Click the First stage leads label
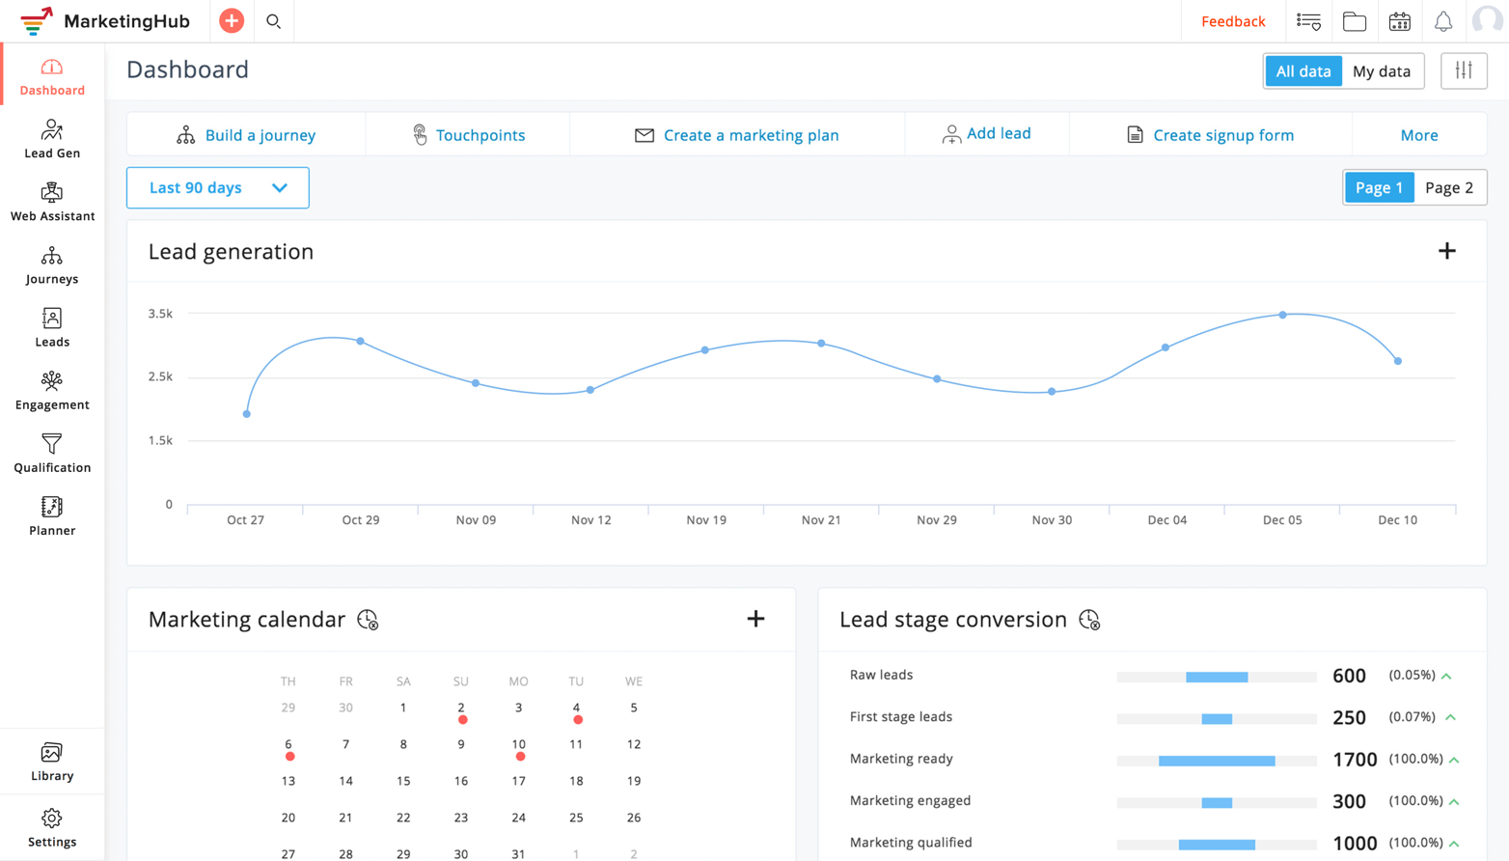Screen dimensions: 1509x861 [x=901, y=716]
